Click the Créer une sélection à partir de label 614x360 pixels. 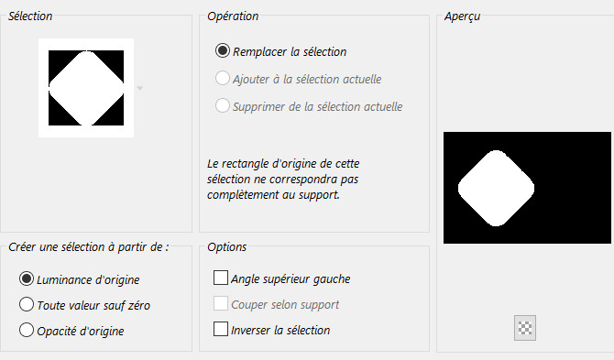pos(89,247)
